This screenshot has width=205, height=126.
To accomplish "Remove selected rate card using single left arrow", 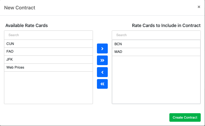I will 102,72.
